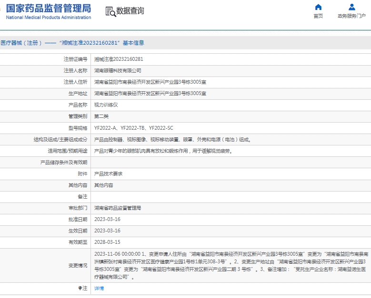Click 生效日期 value 2023-03-16
The image size is (371, 298).
[x=107, y=231]
